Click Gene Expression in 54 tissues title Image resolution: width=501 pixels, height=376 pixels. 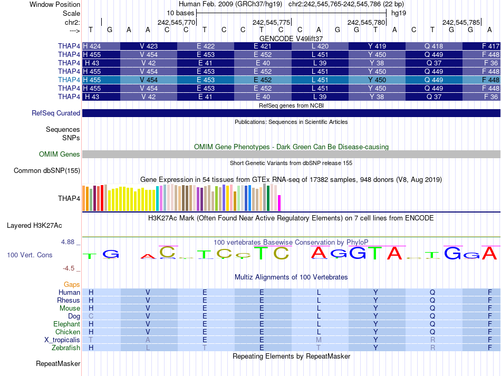click(x=291, y=179)
